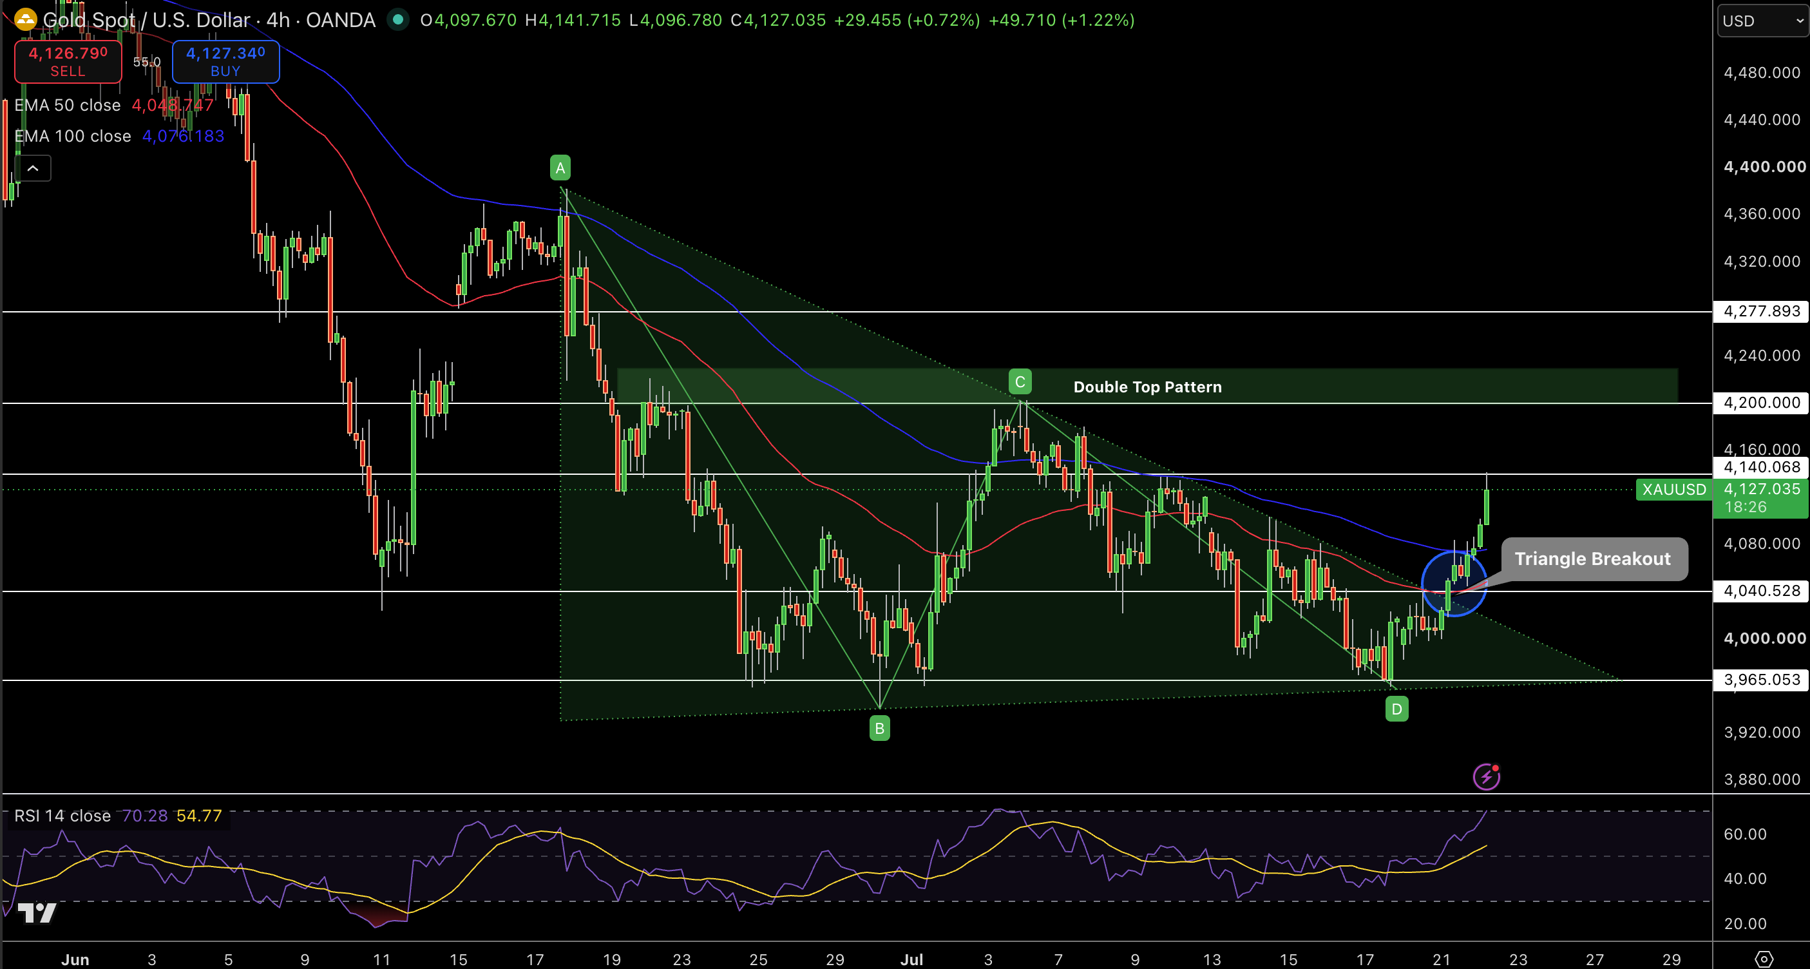Select the green C point label
The width and height of the screenshot is (1810, 969).
1020,382
